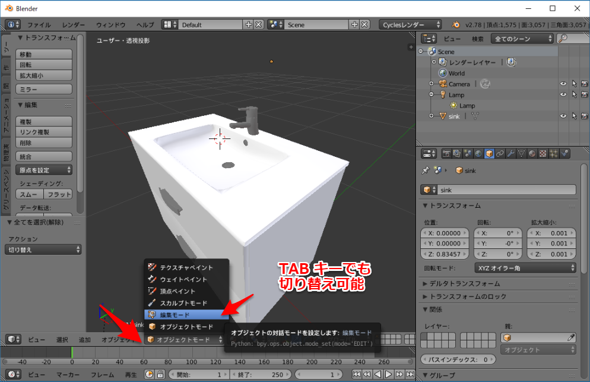Select スカルプトモード from mode menu
This screenshot has width=590, height=382.
coord(186,303)
